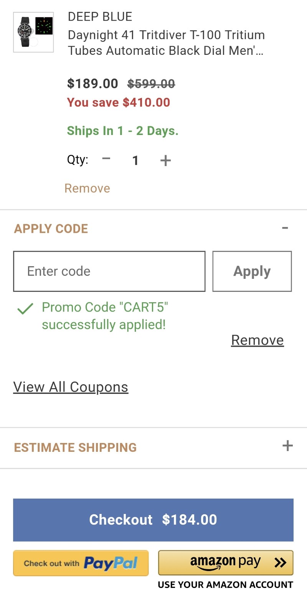The width and height of the screenshot is (307, 601).
Task: Increase quantity with the plus icon
Action: click(x=165, y=160)
